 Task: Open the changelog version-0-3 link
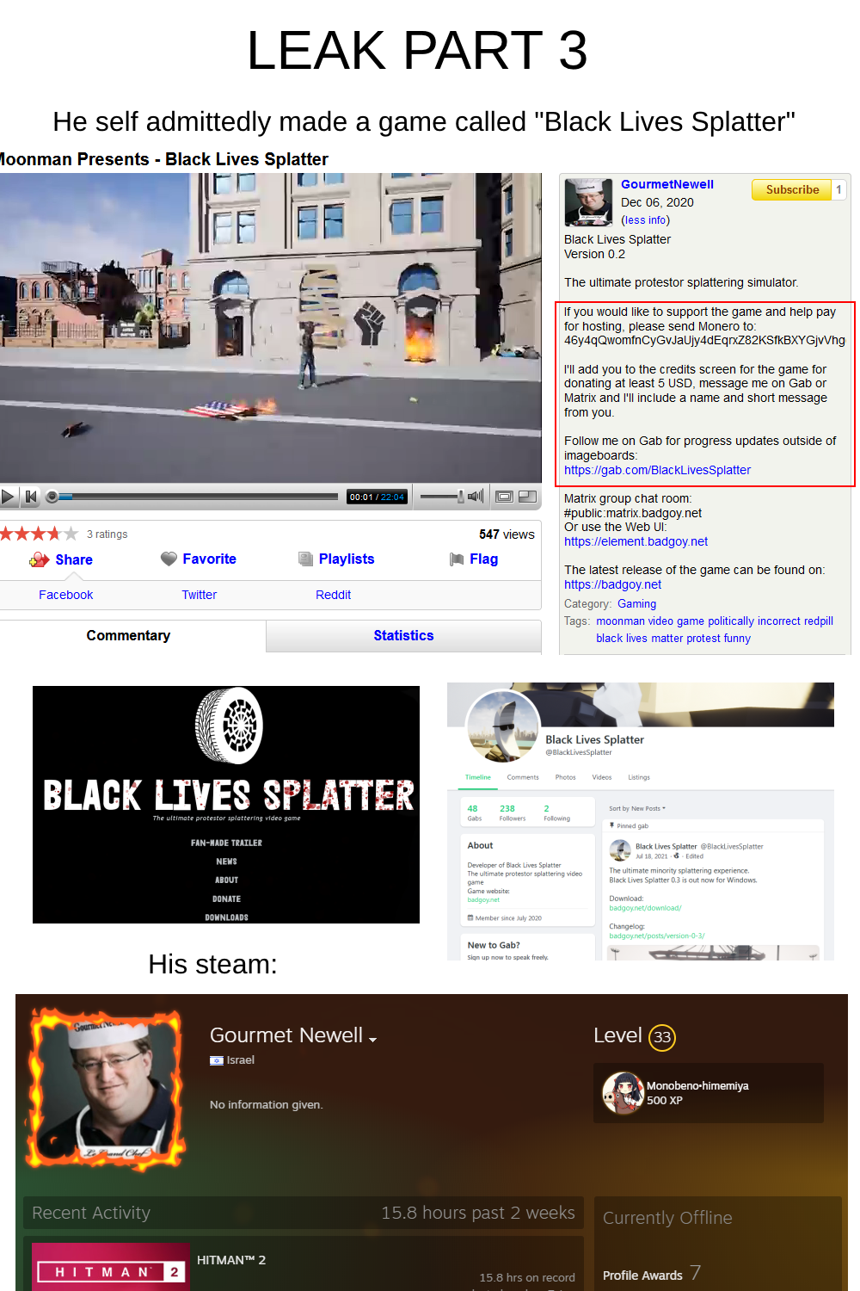(x=657, y=936)
